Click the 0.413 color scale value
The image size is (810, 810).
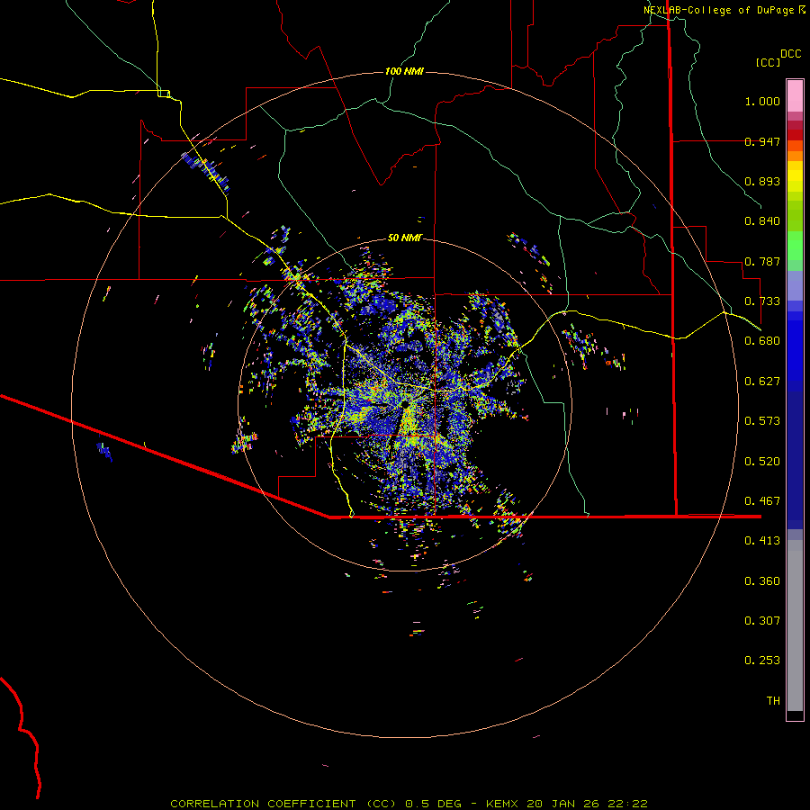pos(762,541)
